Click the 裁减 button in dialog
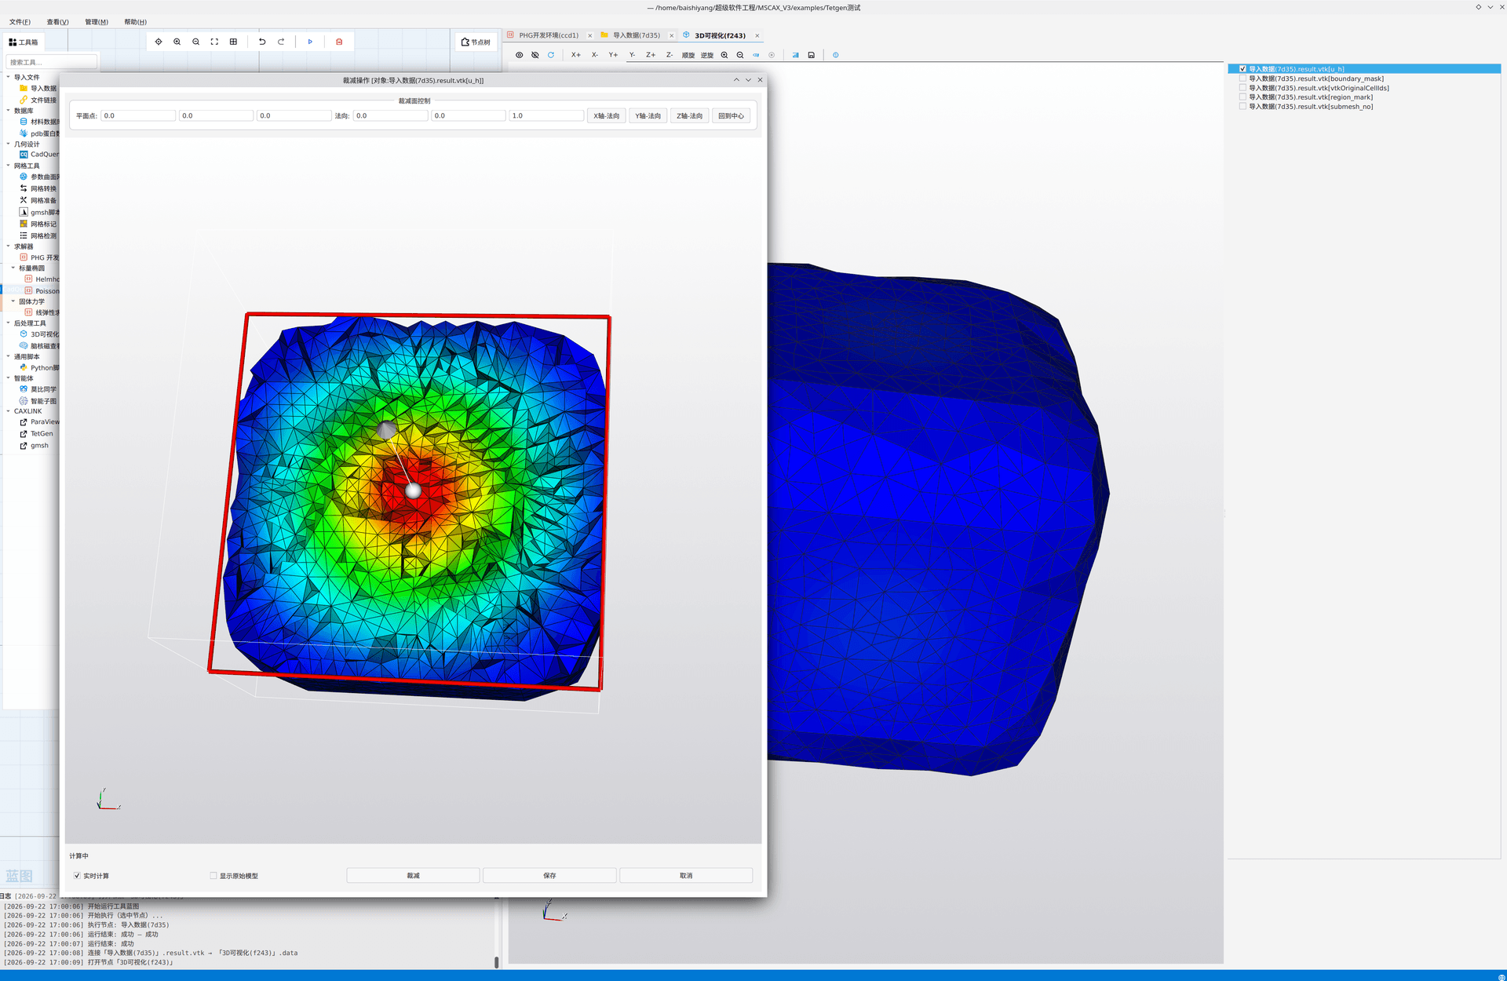The image size is (1507, 981). click(413, 876)
